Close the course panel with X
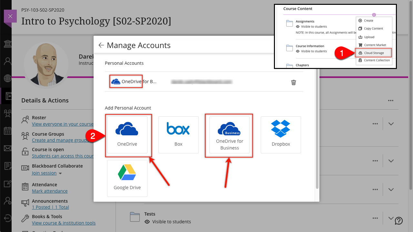 pyautogui.click(x=10, y=16)
